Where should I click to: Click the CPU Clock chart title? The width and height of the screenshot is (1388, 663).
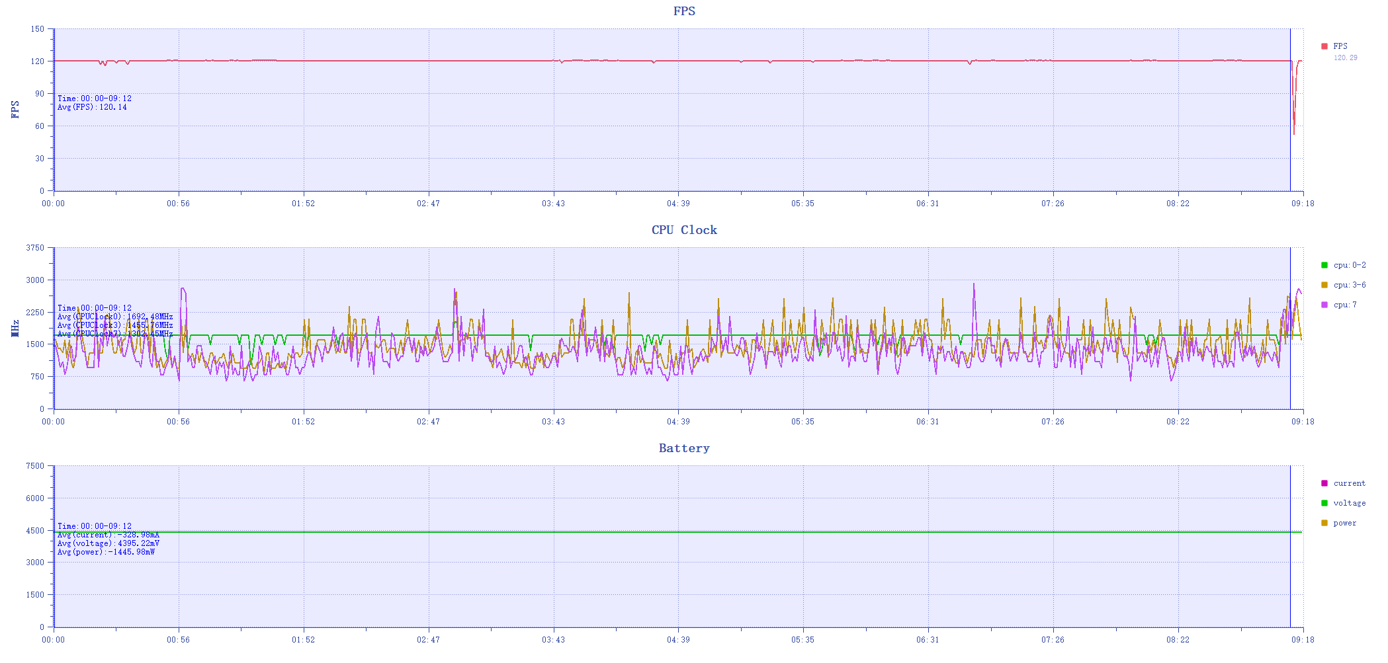tap(684, 230)
